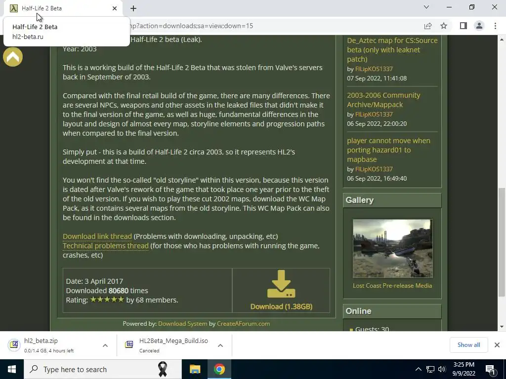Click the Gallery panel header
Image resolution: width=506 pixels, height=379 pixels.
point(392,200)
